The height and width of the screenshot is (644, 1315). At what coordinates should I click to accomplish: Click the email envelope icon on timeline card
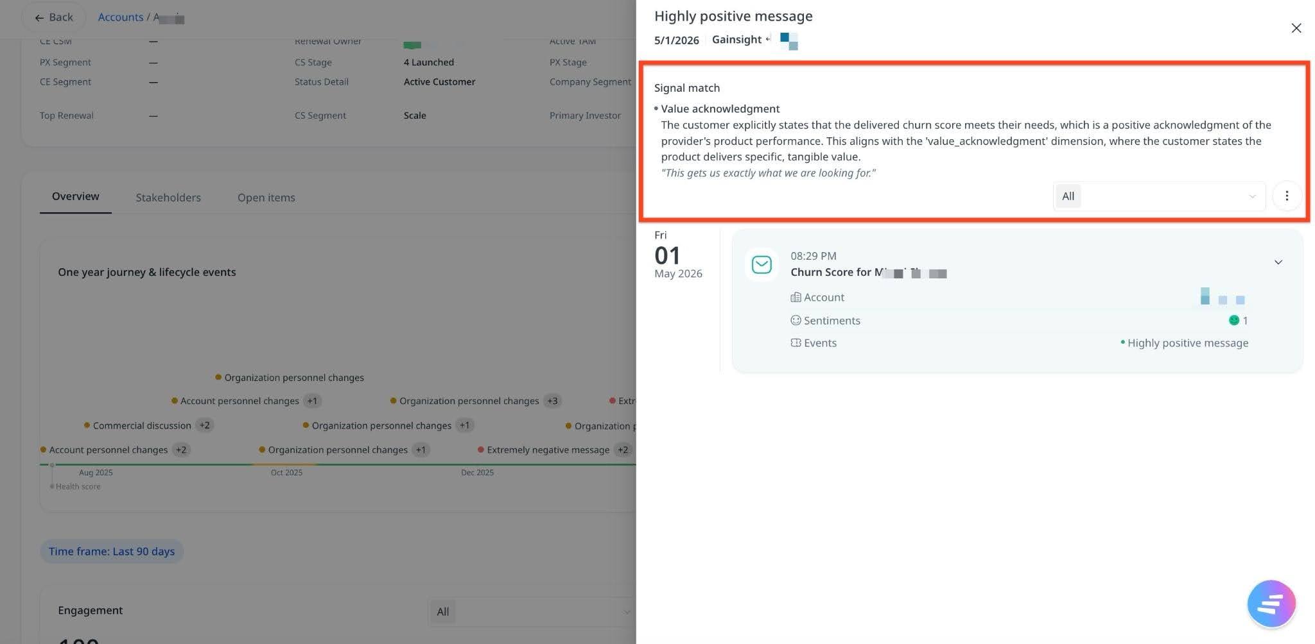coord(762,264)
